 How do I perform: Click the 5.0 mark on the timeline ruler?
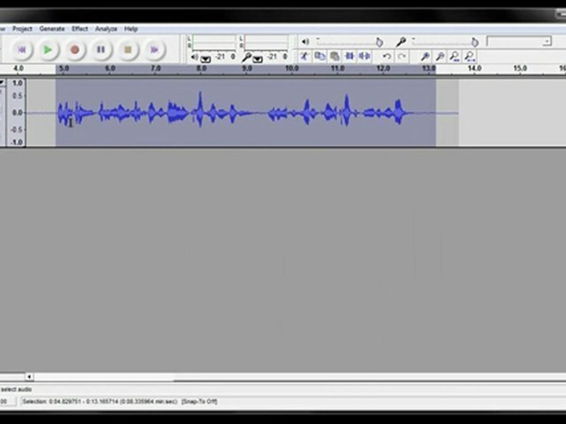(x=64, y=68)
